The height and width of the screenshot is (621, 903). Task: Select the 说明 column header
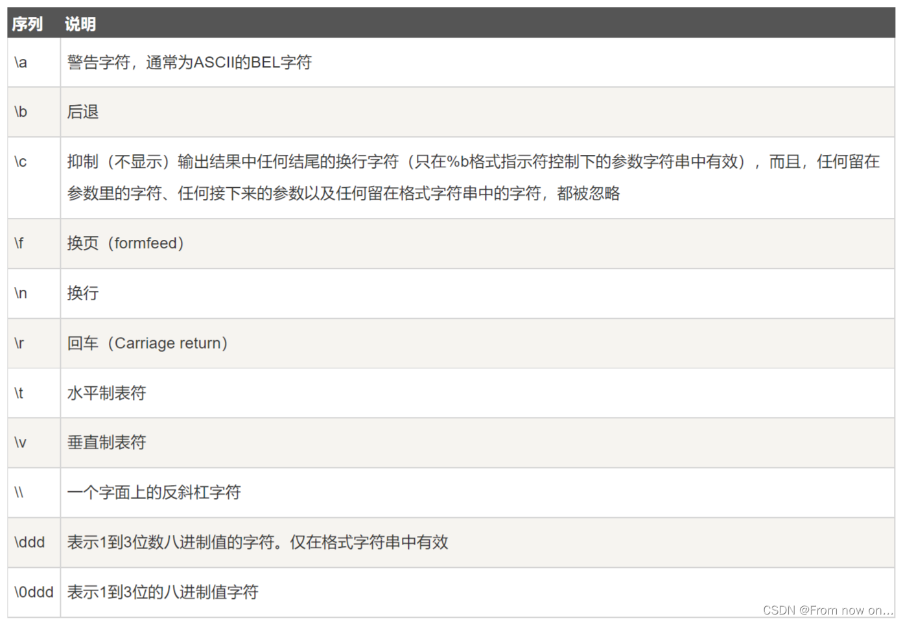(x=79, y=23)
